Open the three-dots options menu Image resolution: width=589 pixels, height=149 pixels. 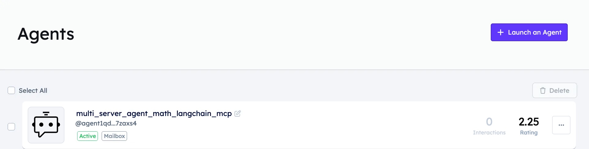click(561, 125)
